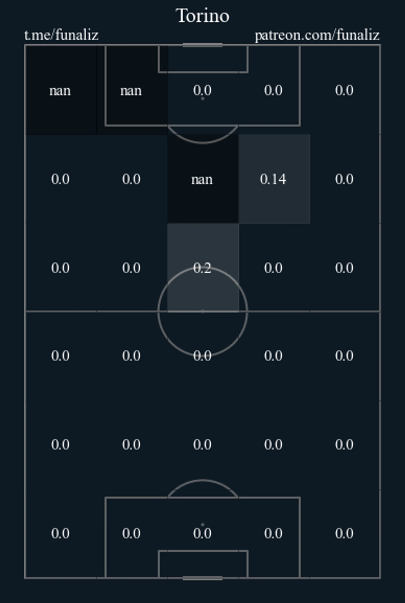405x603 pixels.
Task: Click the bottom-left corner 0.0 cell
Action: pos(61,533)
